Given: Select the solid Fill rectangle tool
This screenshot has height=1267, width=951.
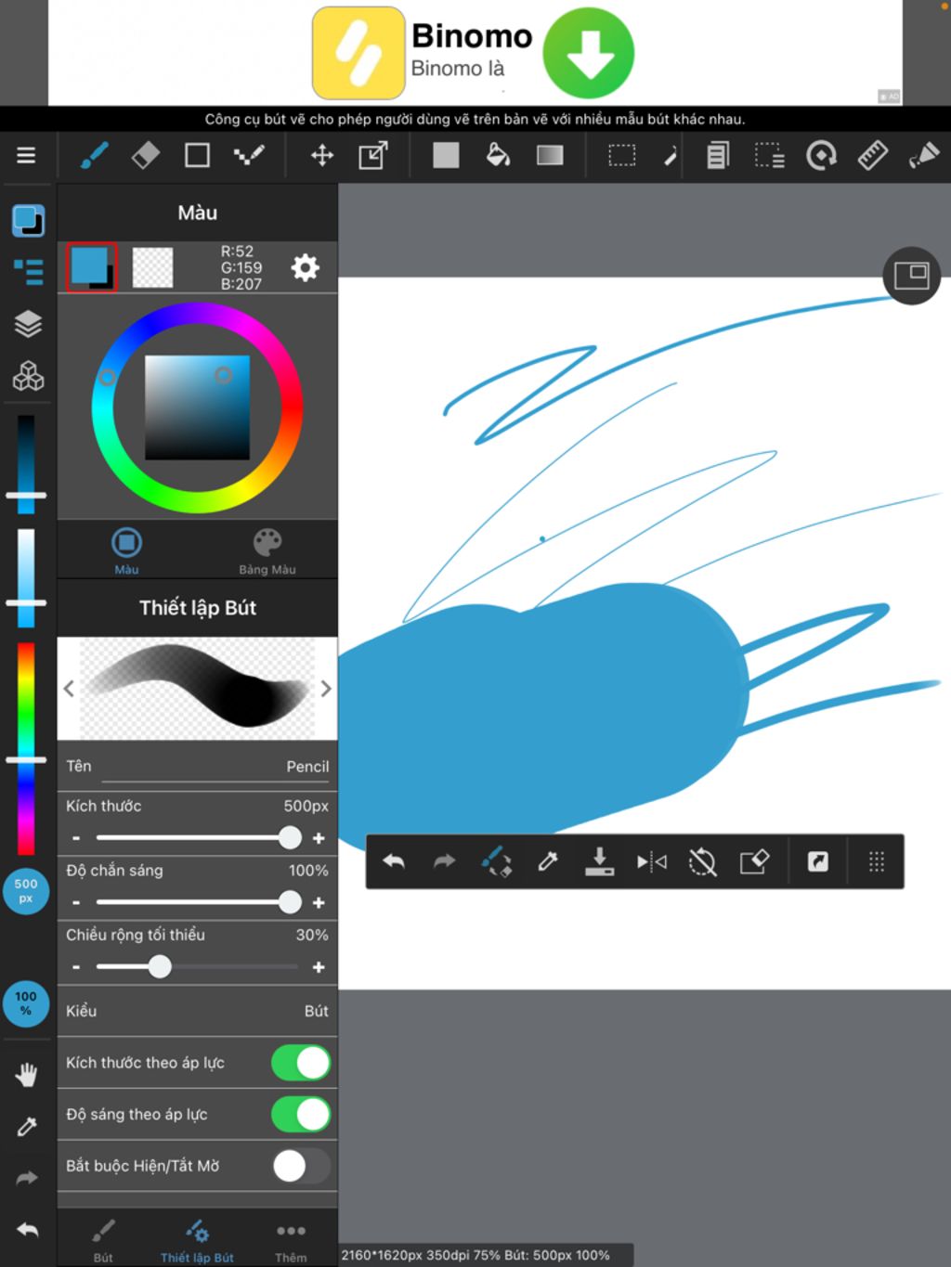Looking at the screenshot, I should [x=446, y=155].
